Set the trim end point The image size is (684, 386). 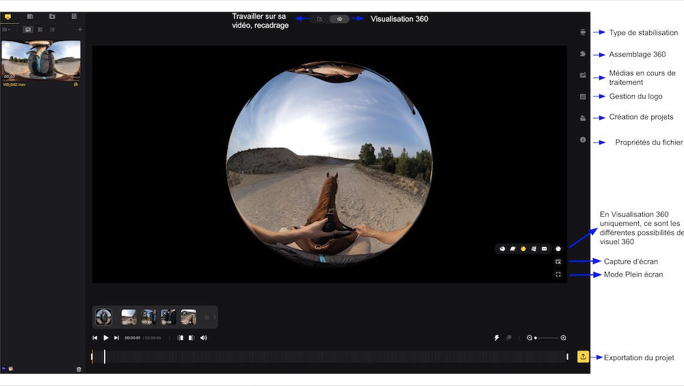click(192, 337)
